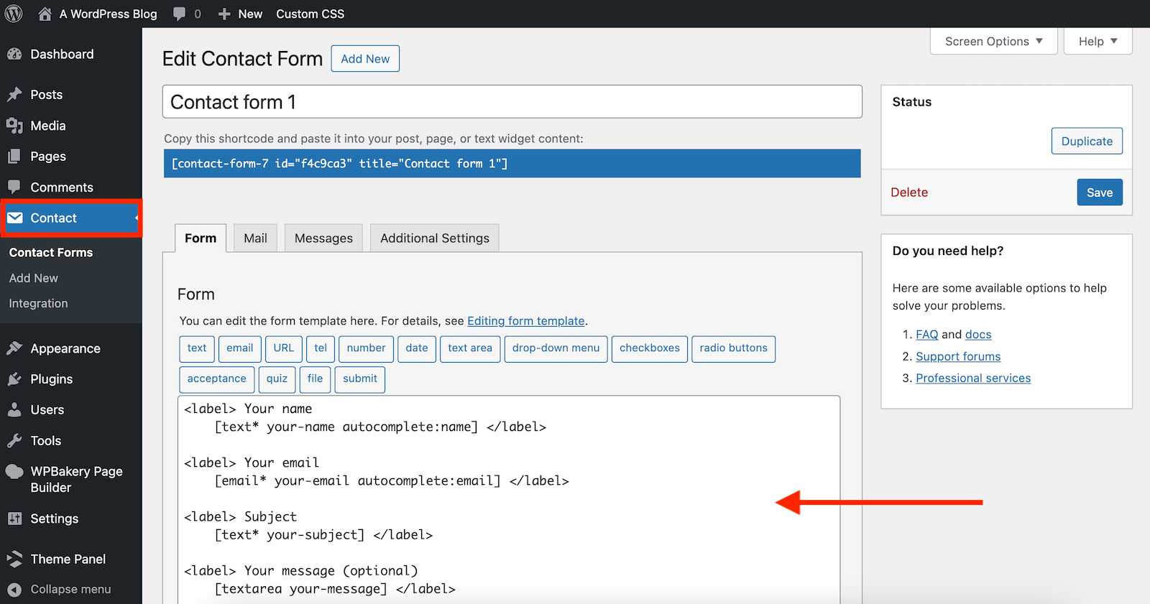Image resolution: width=1150 pixels, height=604 pixels.
Task: Click the Save button
Action: (1100, 192)
